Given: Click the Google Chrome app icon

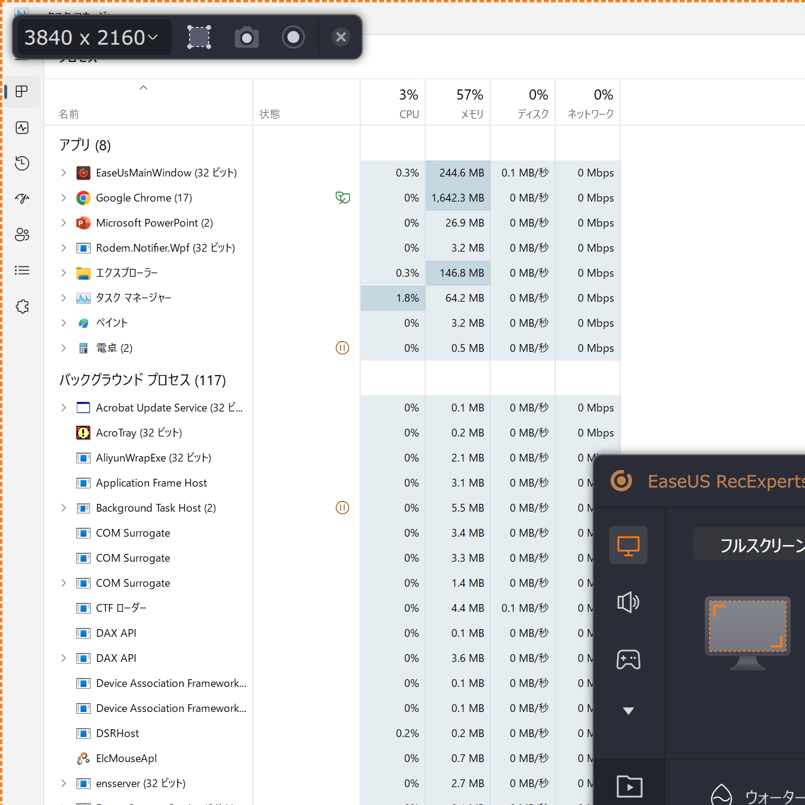Looking at the screenshot, I should tap(83, 198).
